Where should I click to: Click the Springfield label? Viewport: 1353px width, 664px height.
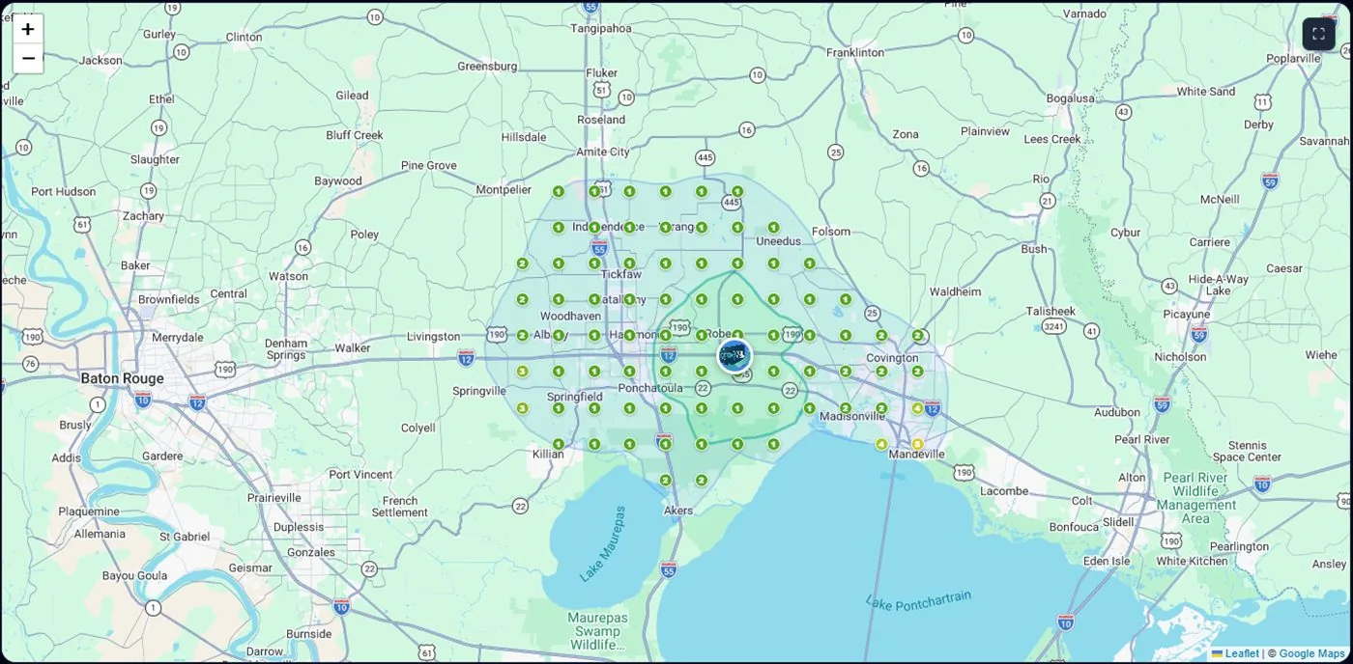coord(575,397)
